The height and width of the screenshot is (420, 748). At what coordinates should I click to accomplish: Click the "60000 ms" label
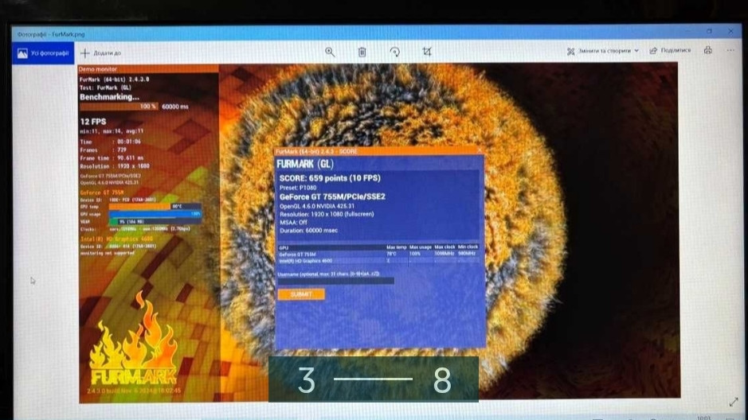pyautogui.click(x=175, y=107)
